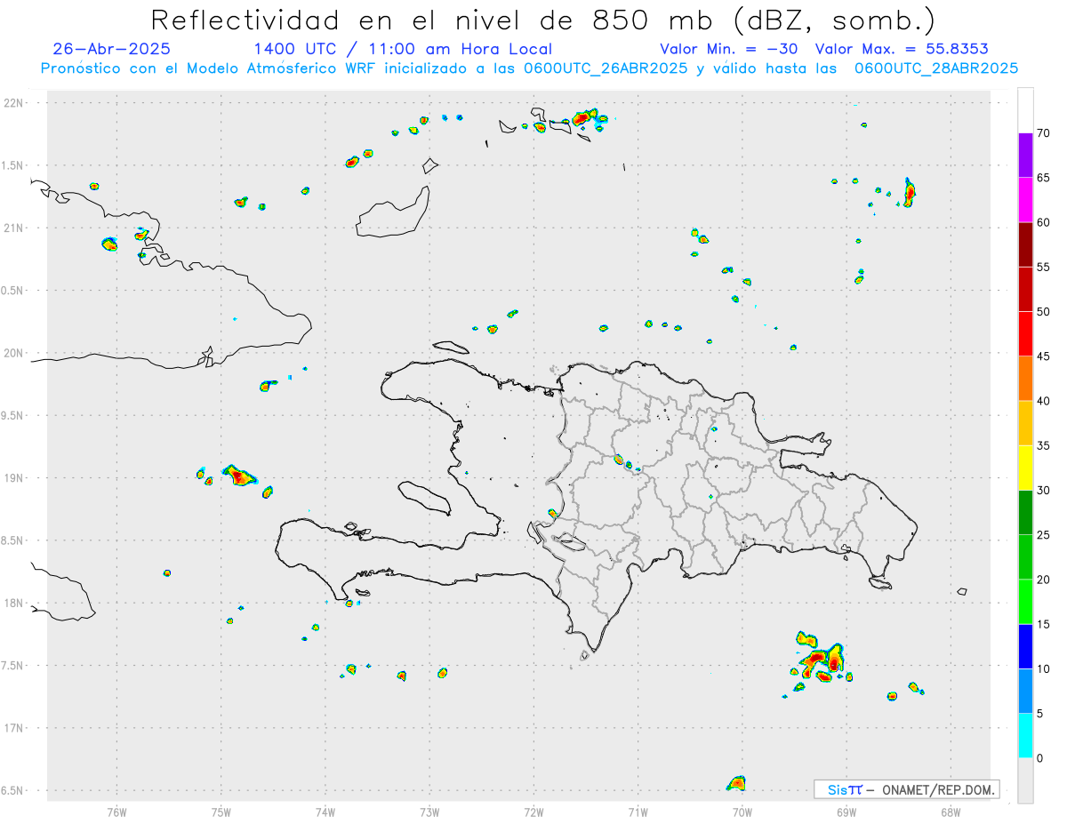Click the cyan 0–5 dBZ colorbar segment
The height and width of the screenshot is (824, 1067).
pyautogui.click(x=1025, y=736)
